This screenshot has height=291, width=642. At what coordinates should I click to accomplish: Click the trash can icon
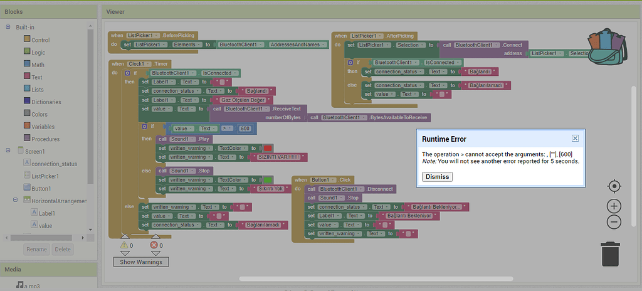click(610, 254)
